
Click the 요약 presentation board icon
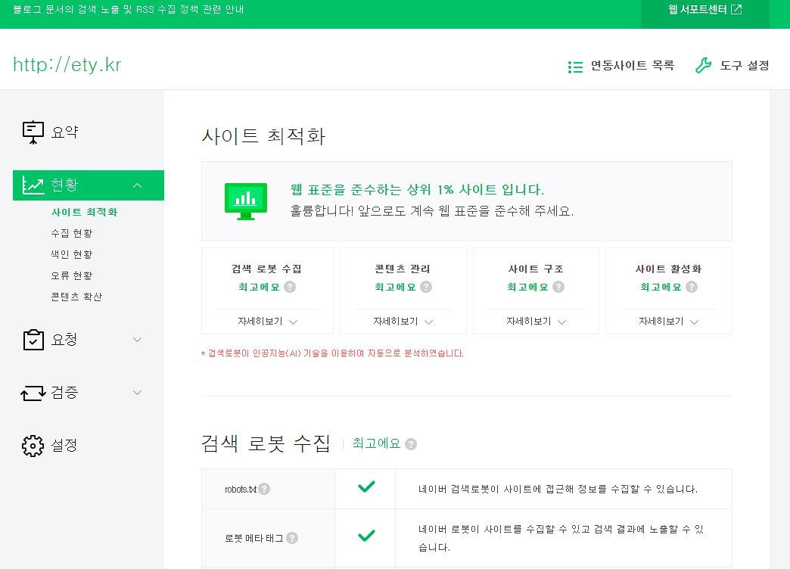(x=33, y=132)
